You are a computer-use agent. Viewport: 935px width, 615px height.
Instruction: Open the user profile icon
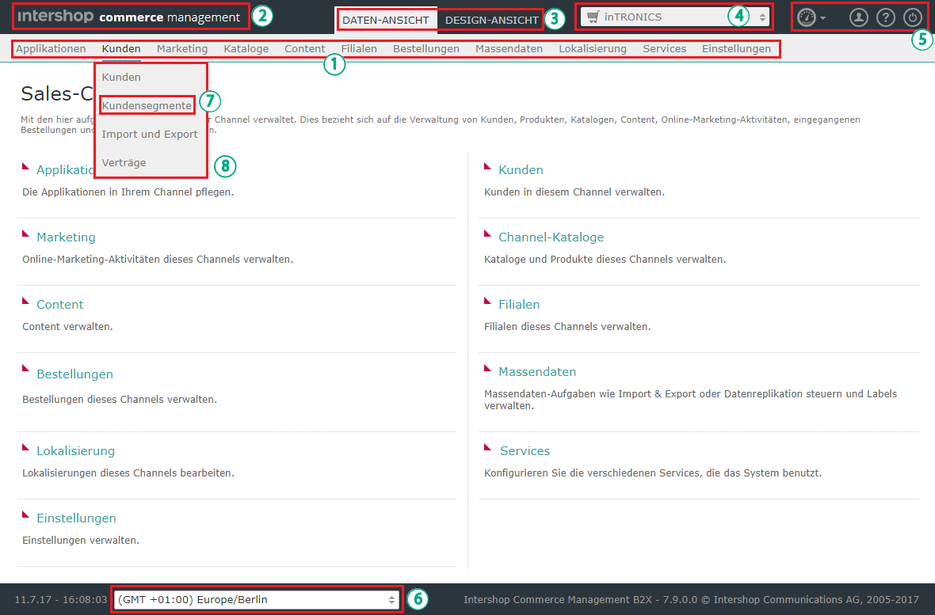[x=858, y=17]
